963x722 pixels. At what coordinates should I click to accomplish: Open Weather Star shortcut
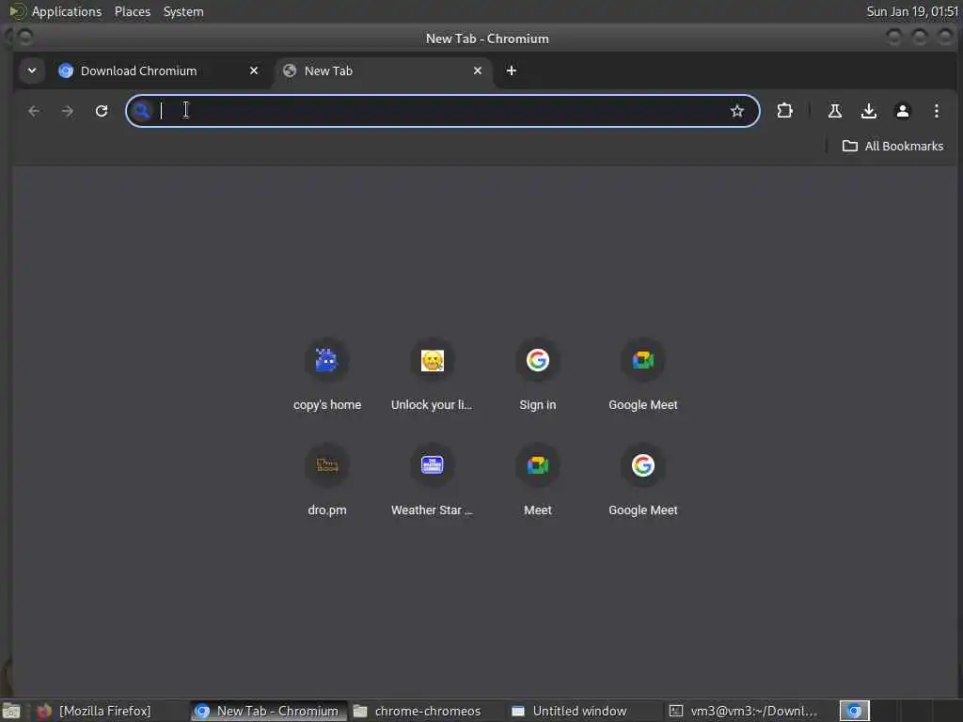point(432,480)
